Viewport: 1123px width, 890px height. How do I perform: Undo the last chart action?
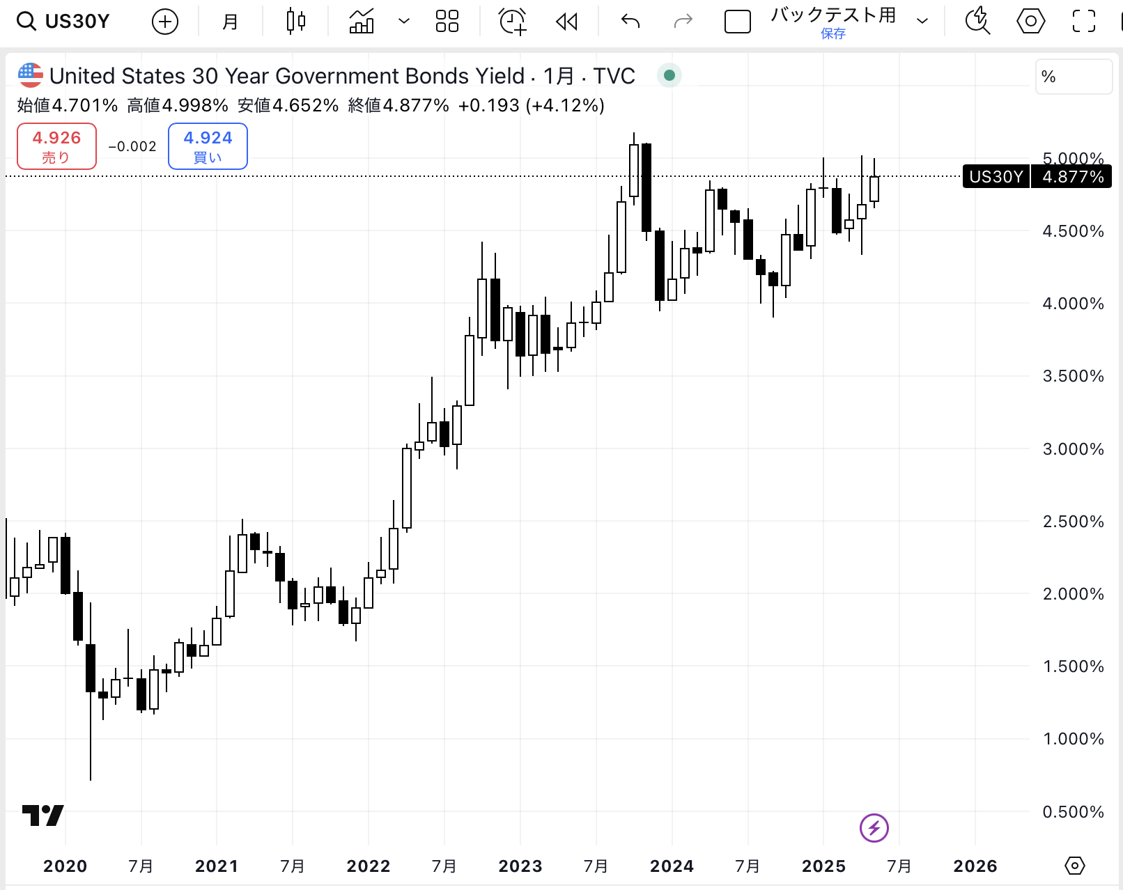pos(630,22)
